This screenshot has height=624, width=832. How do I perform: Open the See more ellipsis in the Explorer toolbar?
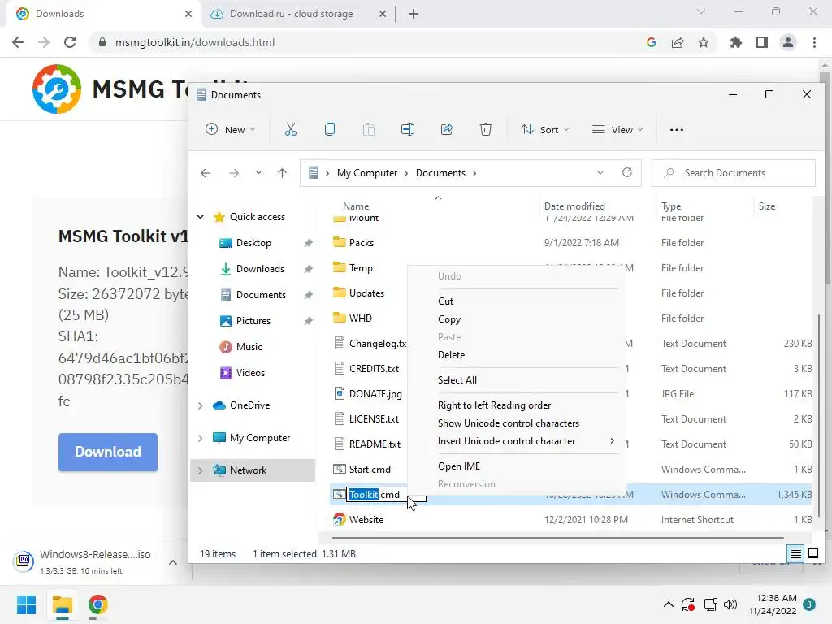point(677,129)
